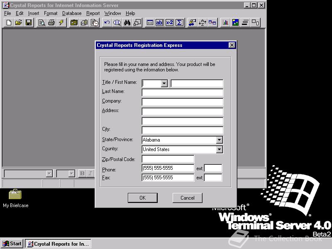Click the document with clock toolbar icon

(x=95, y=22)
